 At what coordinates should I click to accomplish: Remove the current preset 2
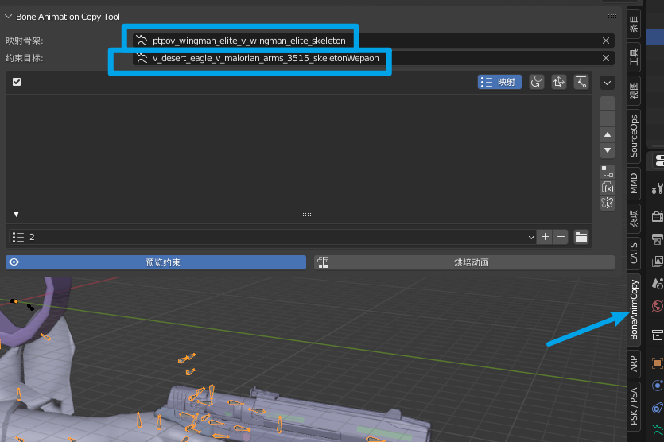561,237
